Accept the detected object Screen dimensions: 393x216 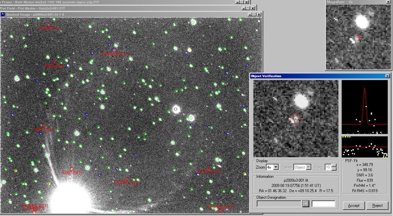[x=354, y=206]
